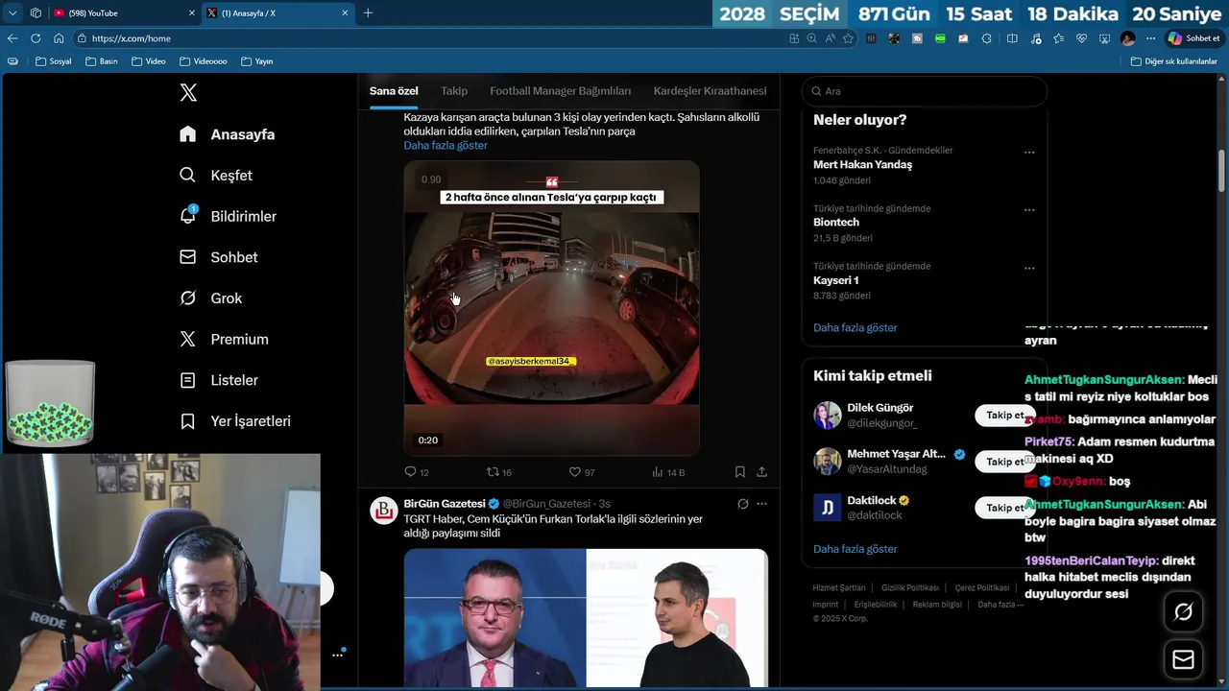Open more options on BirGün Gazetesi post

coord(761,504)
